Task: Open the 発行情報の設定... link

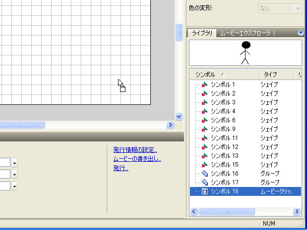Action: tap(135, 150)
